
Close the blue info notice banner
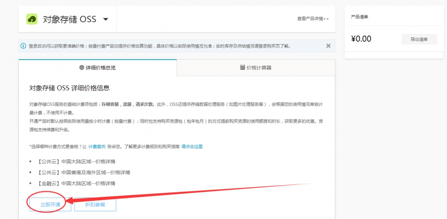[329, 46]
